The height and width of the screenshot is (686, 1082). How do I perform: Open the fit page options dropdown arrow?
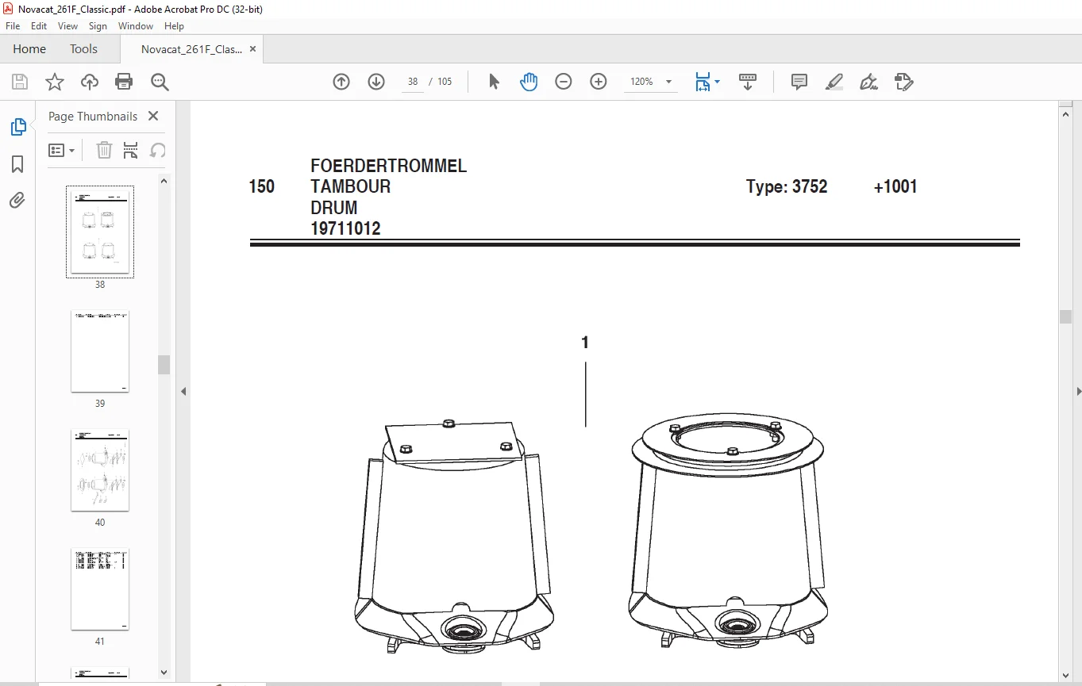click(718, 82)
